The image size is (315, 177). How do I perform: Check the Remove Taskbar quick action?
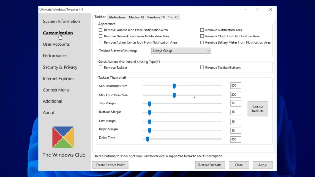(100, 67)
